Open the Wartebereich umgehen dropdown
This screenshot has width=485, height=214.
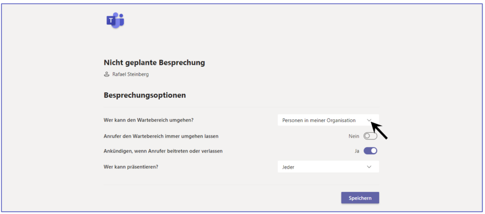(328, 120)
